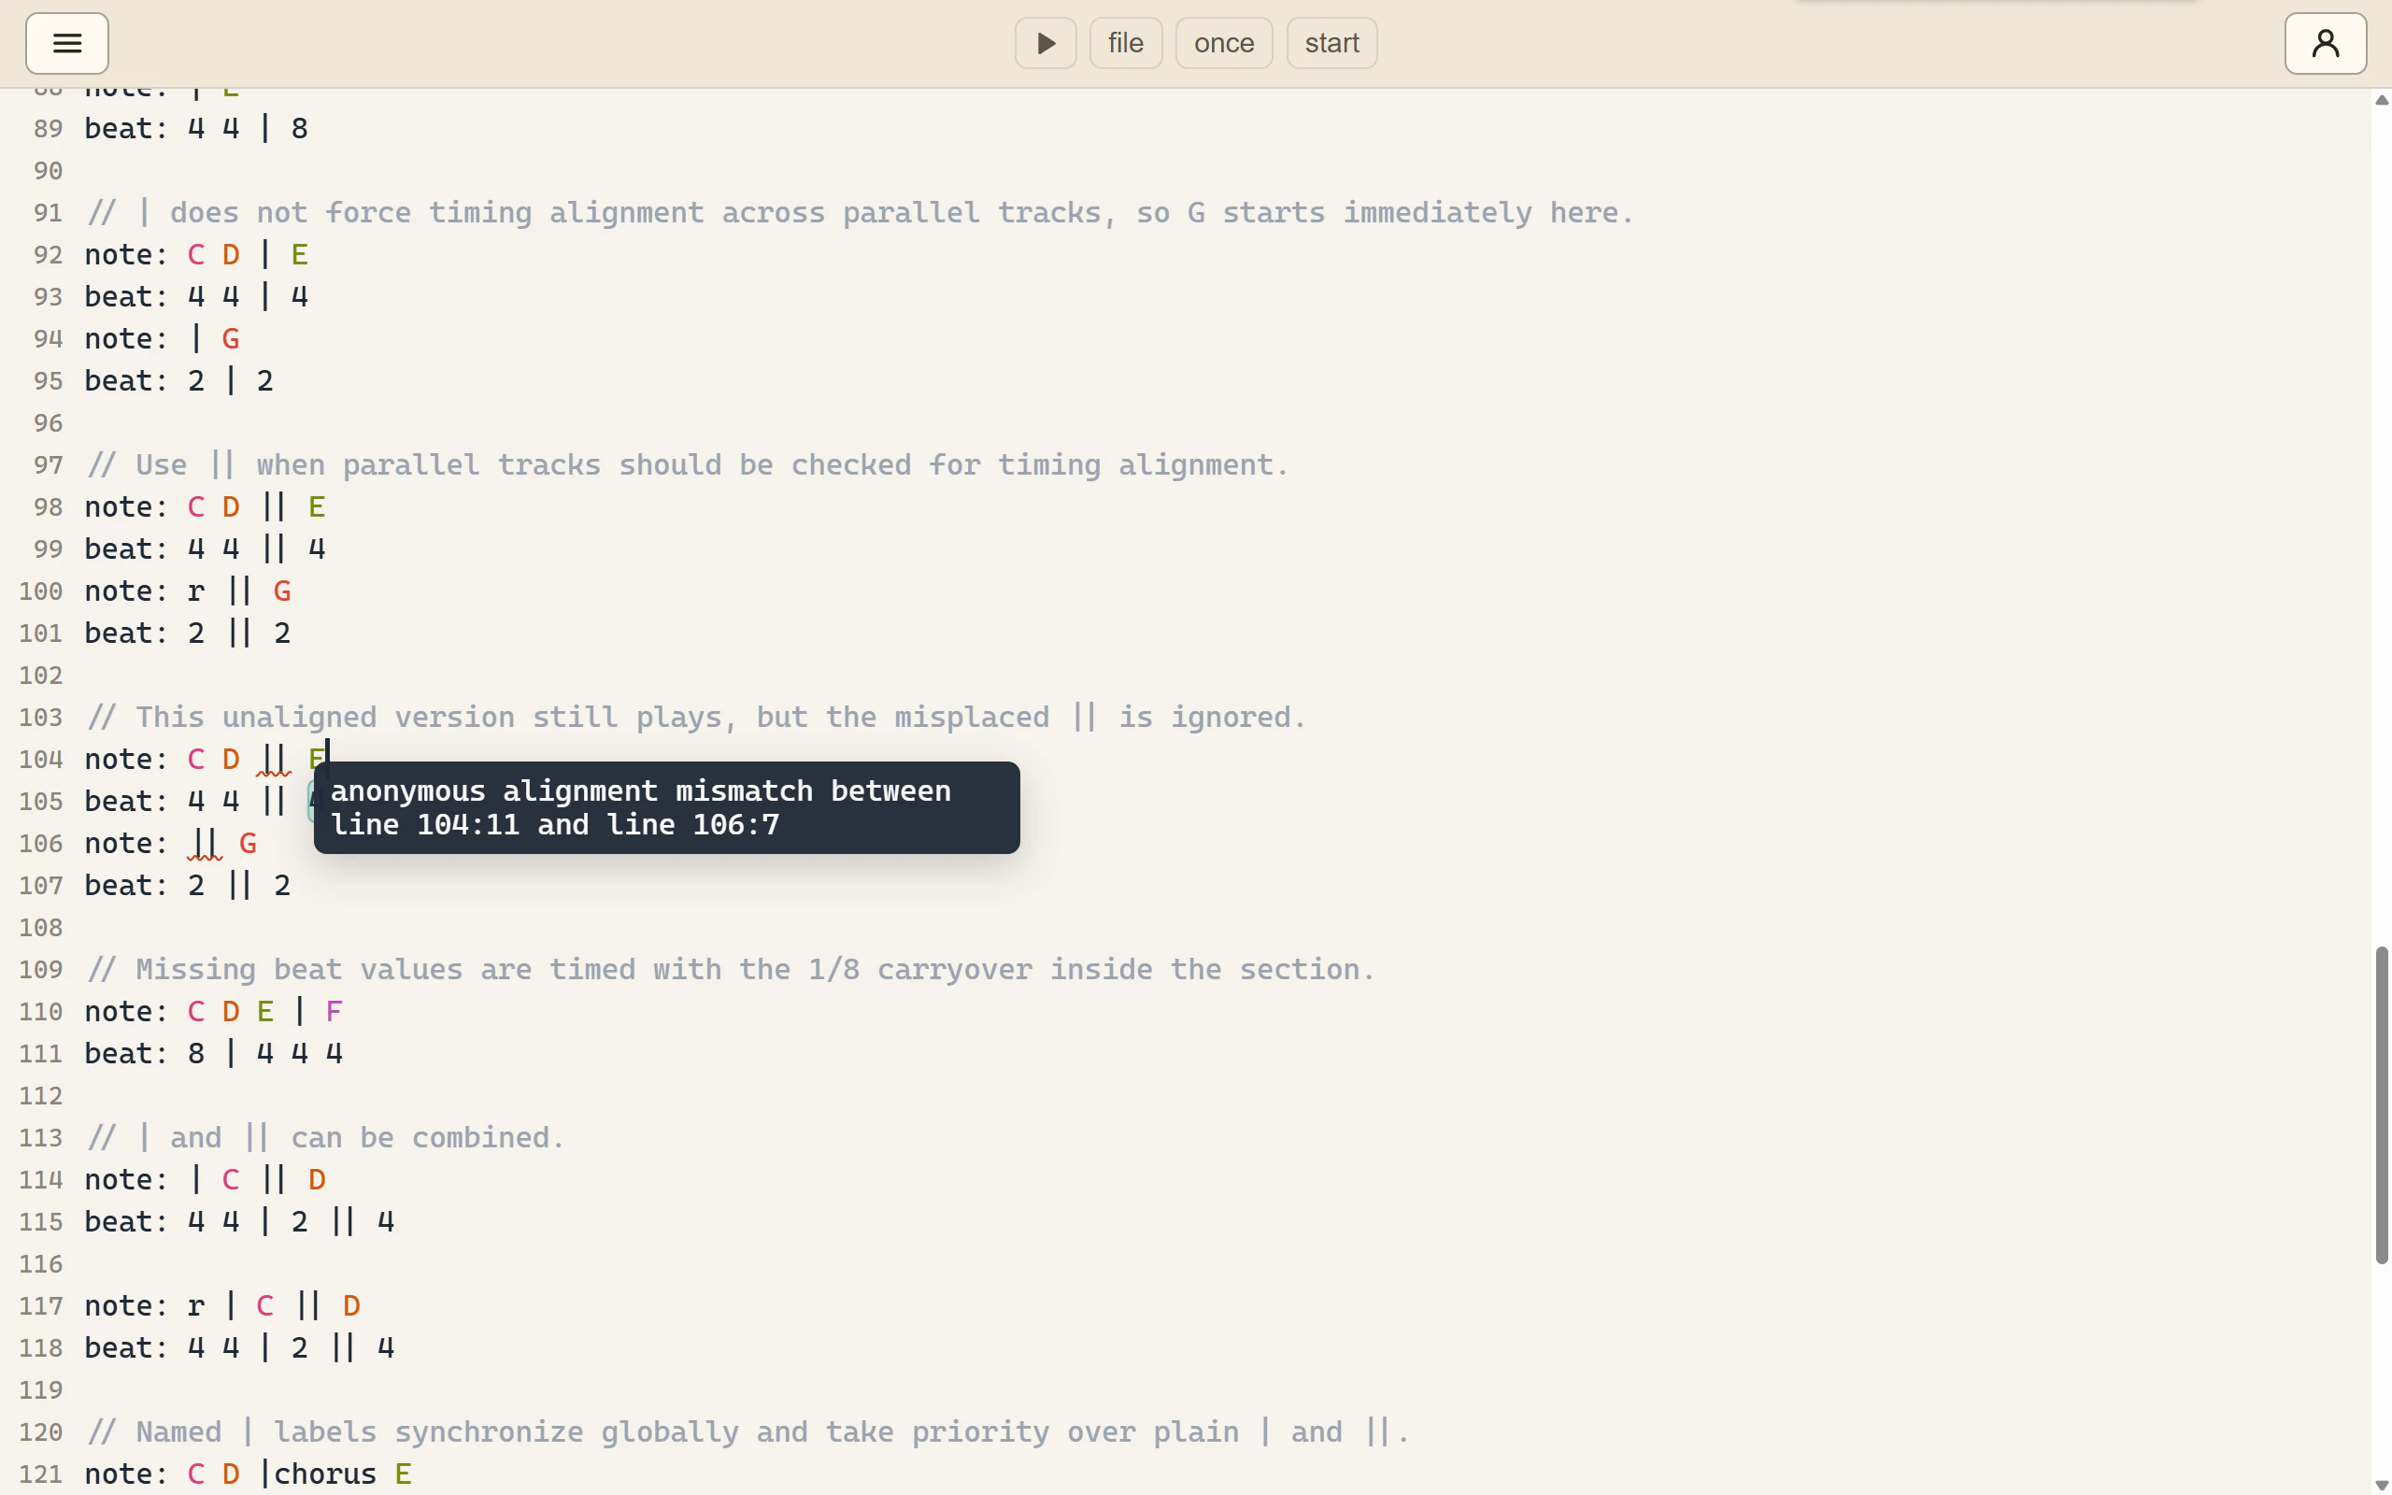Click 'beat: 4 4 ||' on line 105
The image size is (2392, 1495).
(188, 801)
